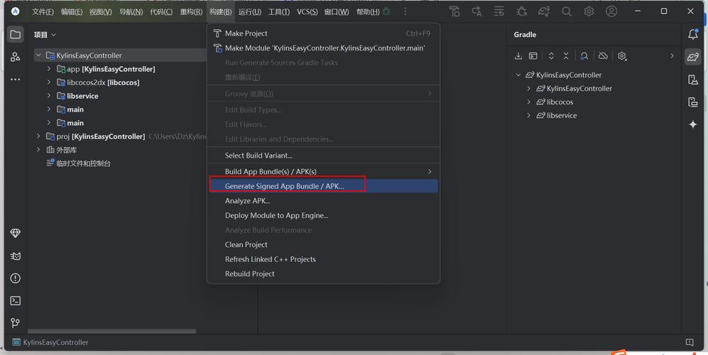Toggle the Project tool window folder button
This screenshot has height=355, width=708.
(x=15, y=34)
